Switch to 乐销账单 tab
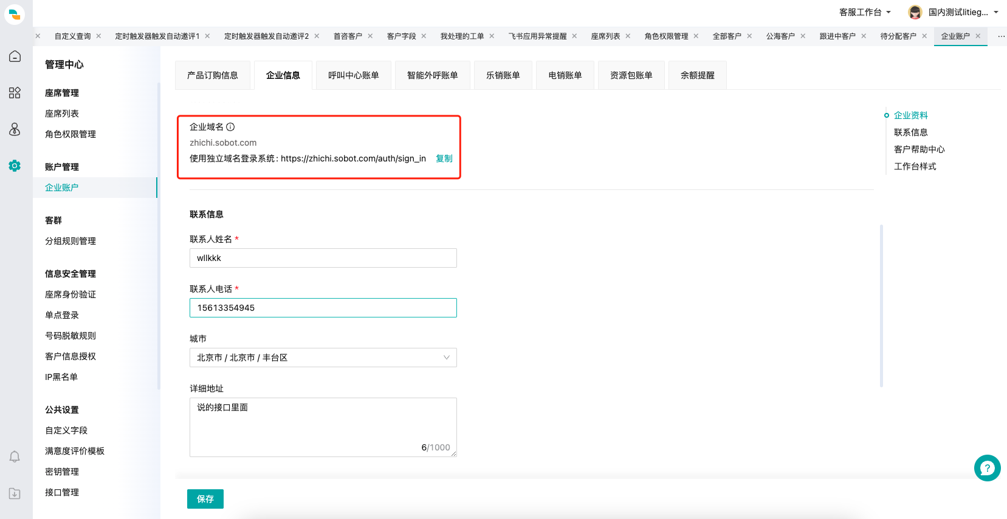 [503, 75]
